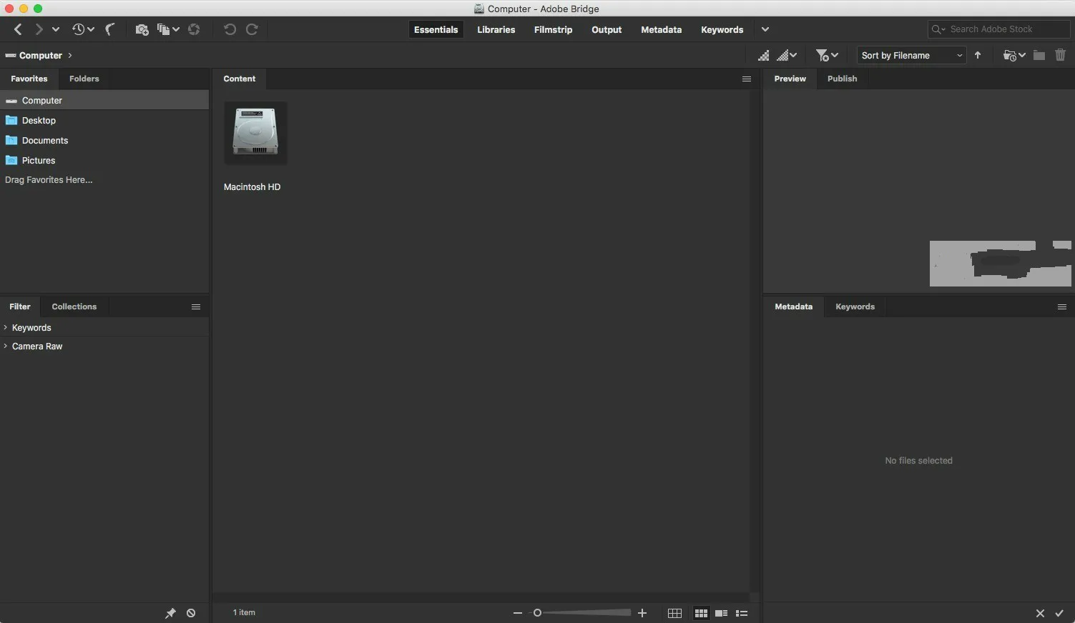Switch content view to list mode icon
Image resolution: width=1075 pixels, height=623 pixels.
742,613
